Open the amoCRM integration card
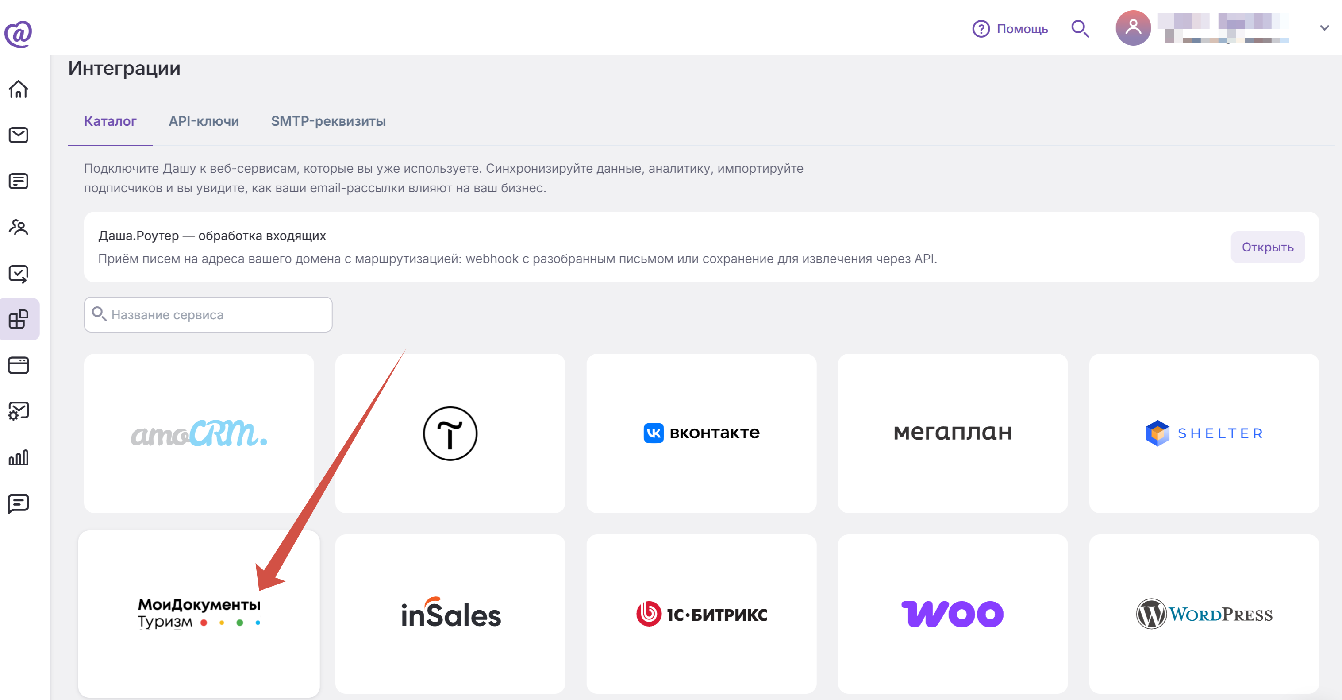 click(x=199, y=433)
